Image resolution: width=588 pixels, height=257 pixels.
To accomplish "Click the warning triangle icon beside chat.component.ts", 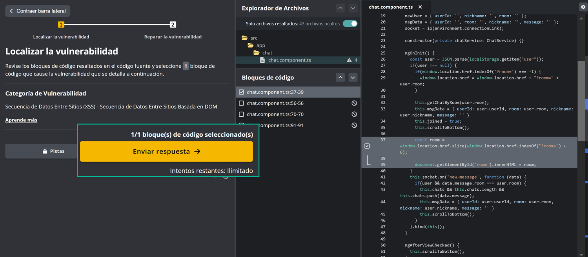I will point(349,60).
